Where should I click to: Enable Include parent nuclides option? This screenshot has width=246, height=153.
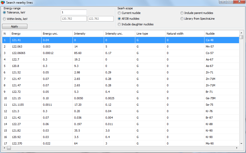pos(182,13)
